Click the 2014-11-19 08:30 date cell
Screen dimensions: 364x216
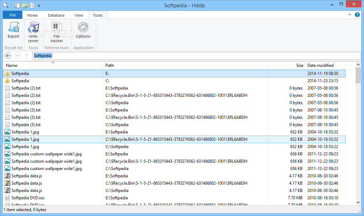(x=323, y=74)
